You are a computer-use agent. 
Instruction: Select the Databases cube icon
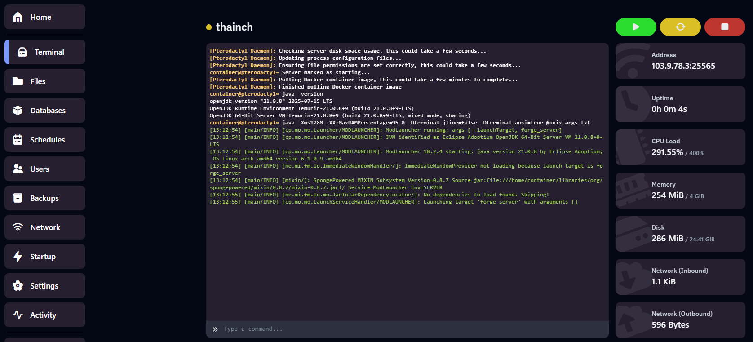tap(18, 111)
